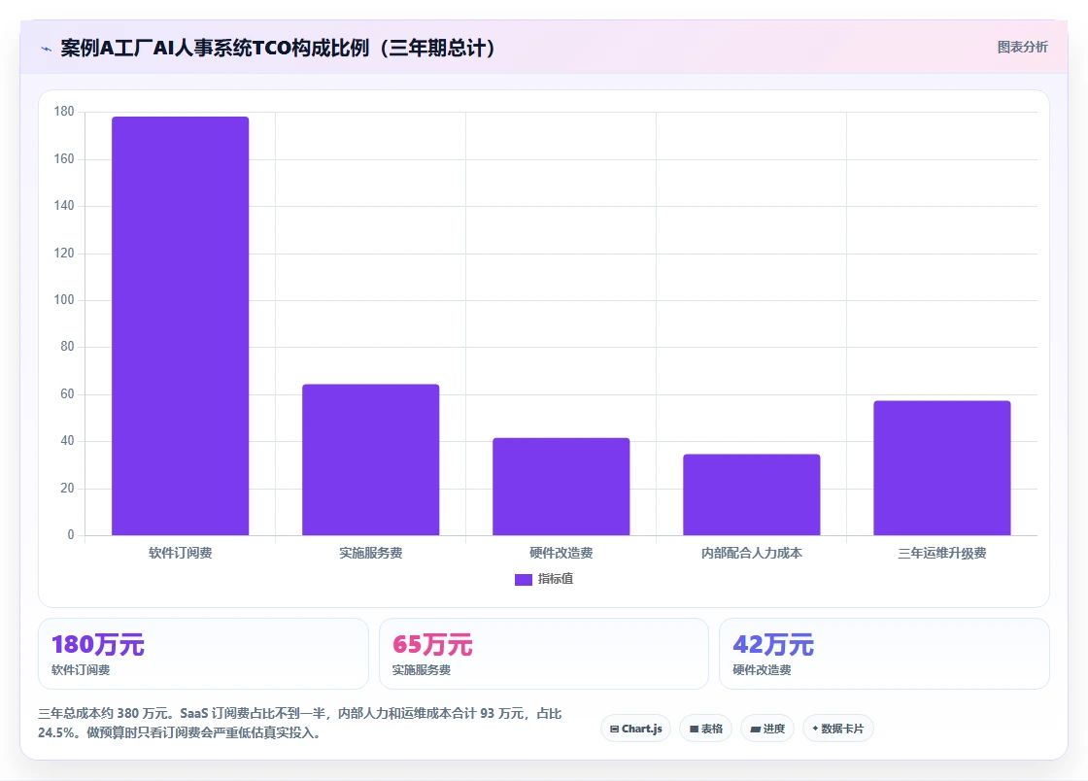The width and height of the screenshot is (1088, 781).
Task: Open the 42万元 data card
Action: (x=884, y=654)
